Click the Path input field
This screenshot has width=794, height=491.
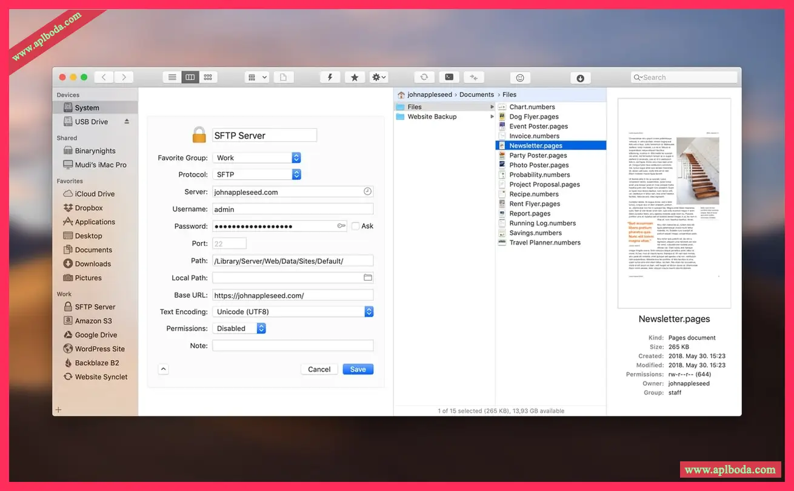tap(293, 261)
